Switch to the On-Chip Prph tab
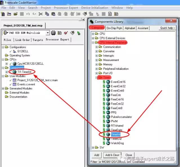Viewport: 180px width, 167px height. [114, 28]
